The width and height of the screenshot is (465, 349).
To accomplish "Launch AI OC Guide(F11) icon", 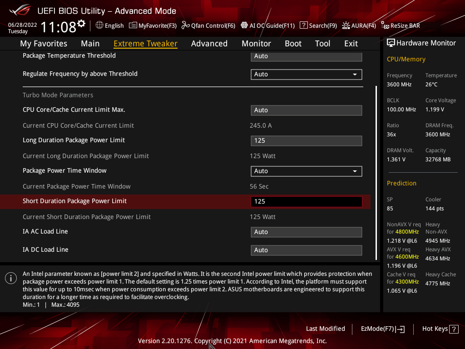I will (244, 25).
